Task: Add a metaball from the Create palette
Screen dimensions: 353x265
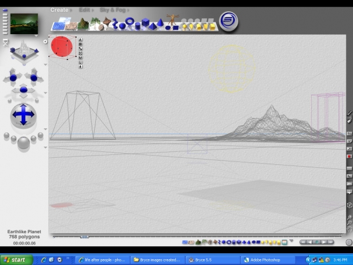Action: 115,24
